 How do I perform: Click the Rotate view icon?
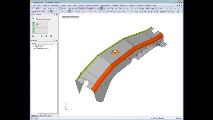(x=73, y=8)
